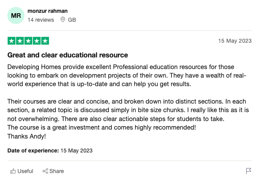The height and width of the screenshot is (180, 258).
Task: Click the first green rating star
Action: point(11,41)
